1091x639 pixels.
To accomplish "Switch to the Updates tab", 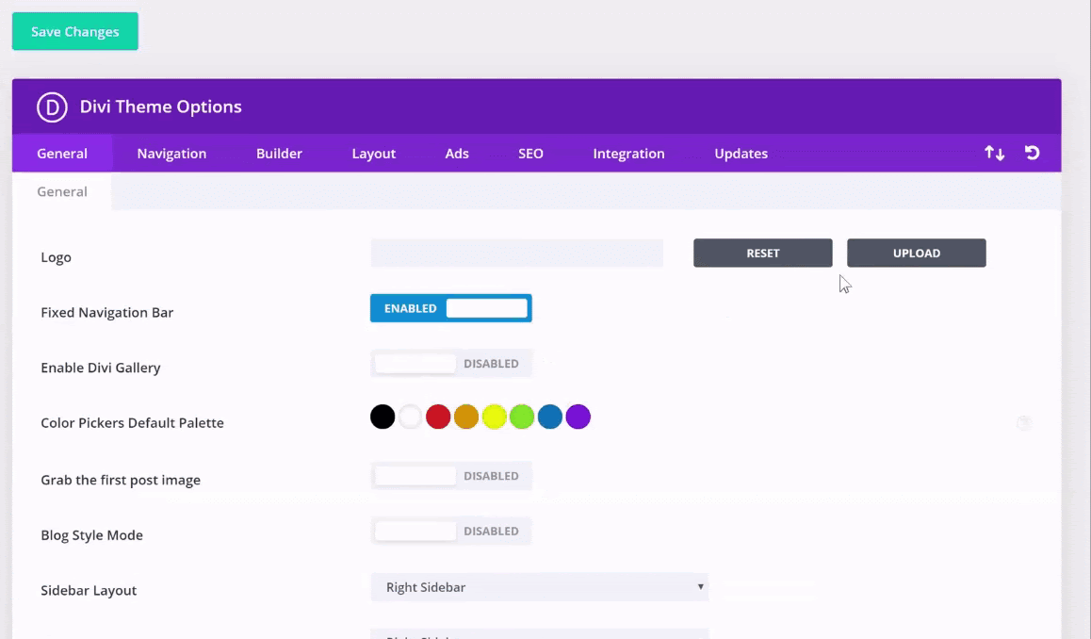I will tap(741, 153).
